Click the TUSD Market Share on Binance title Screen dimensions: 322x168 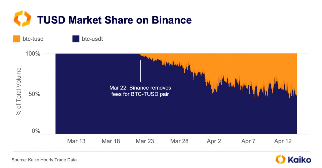click(x=114, y=20)
